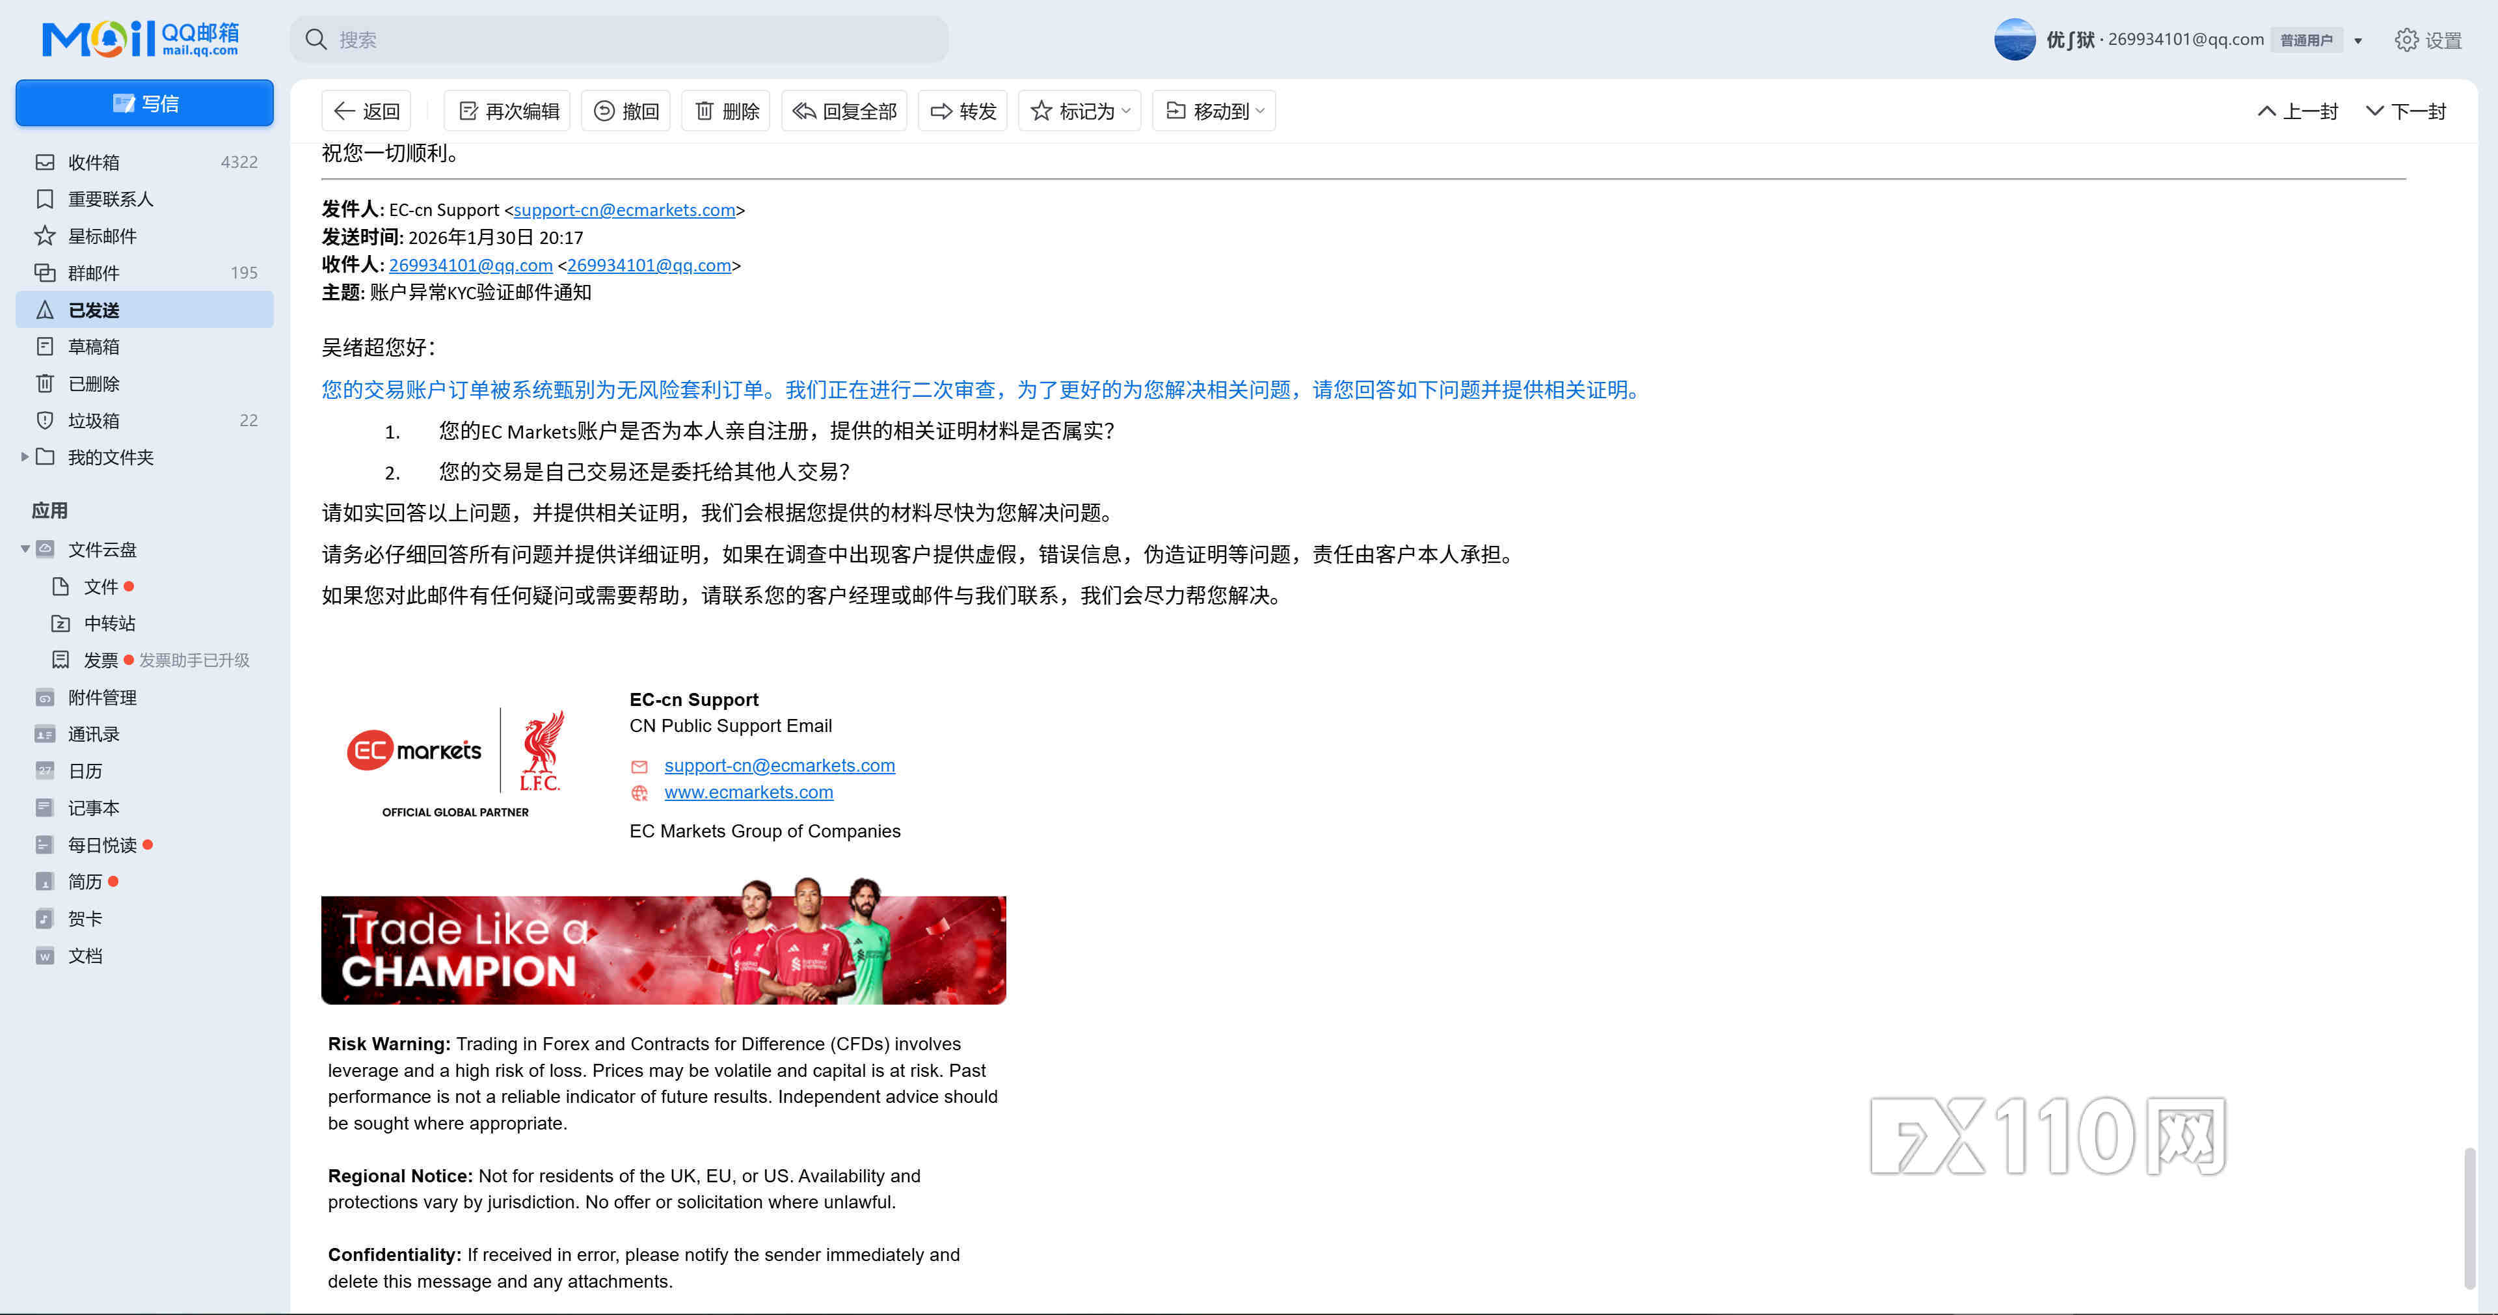Click the greeting card icon
Image resolution: width=2498 pixels, height=1315 pixels.
pyautogui.click(x=45, y=918)
